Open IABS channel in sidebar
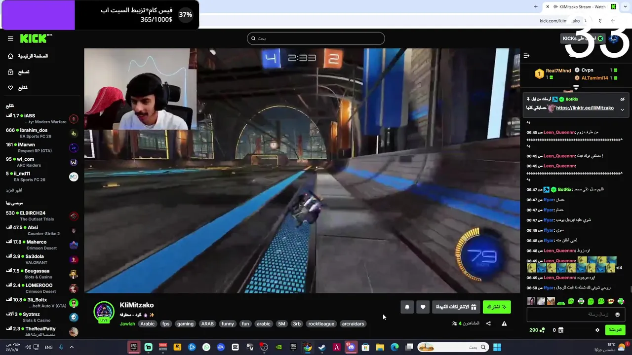 (x=42, y=119)
